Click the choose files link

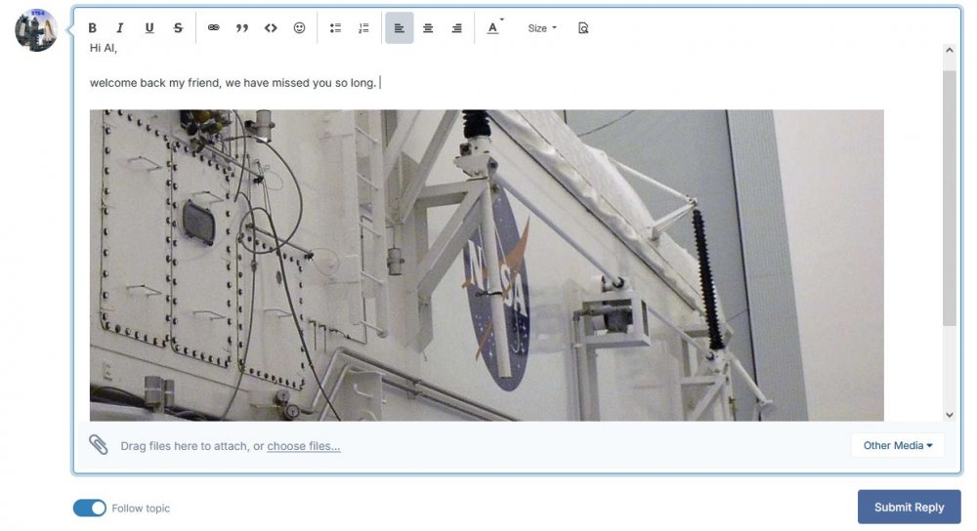[x=304, y=446]
